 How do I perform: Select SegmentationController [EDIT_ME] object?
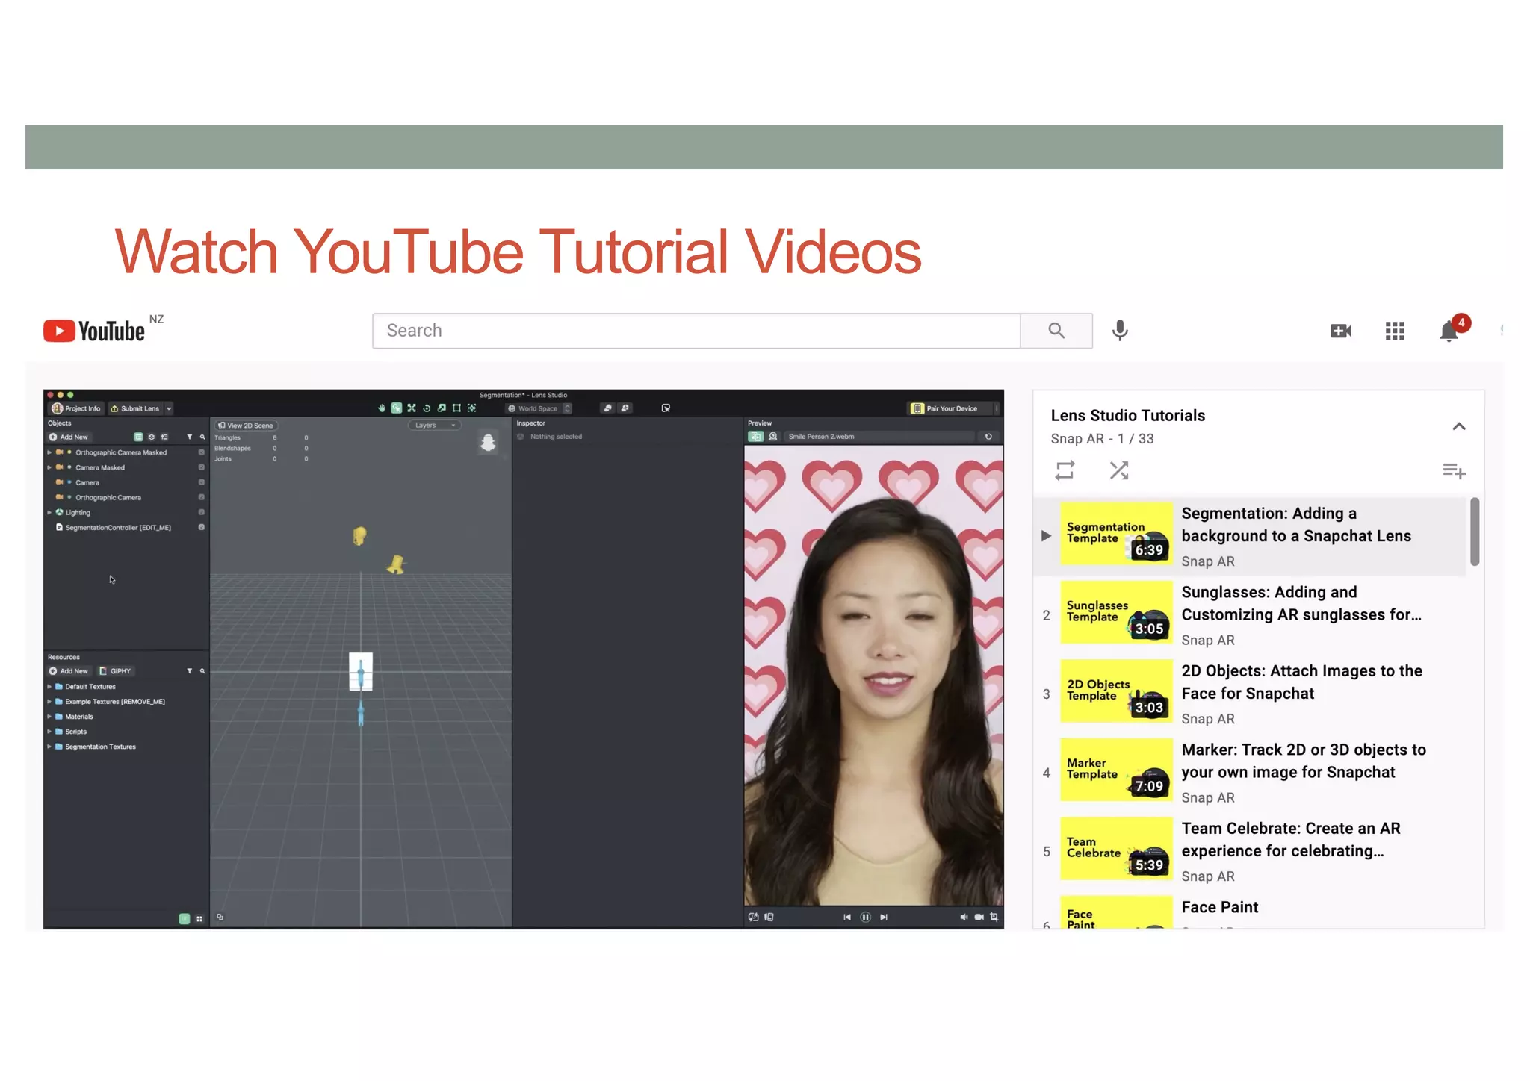pos(126,528)
